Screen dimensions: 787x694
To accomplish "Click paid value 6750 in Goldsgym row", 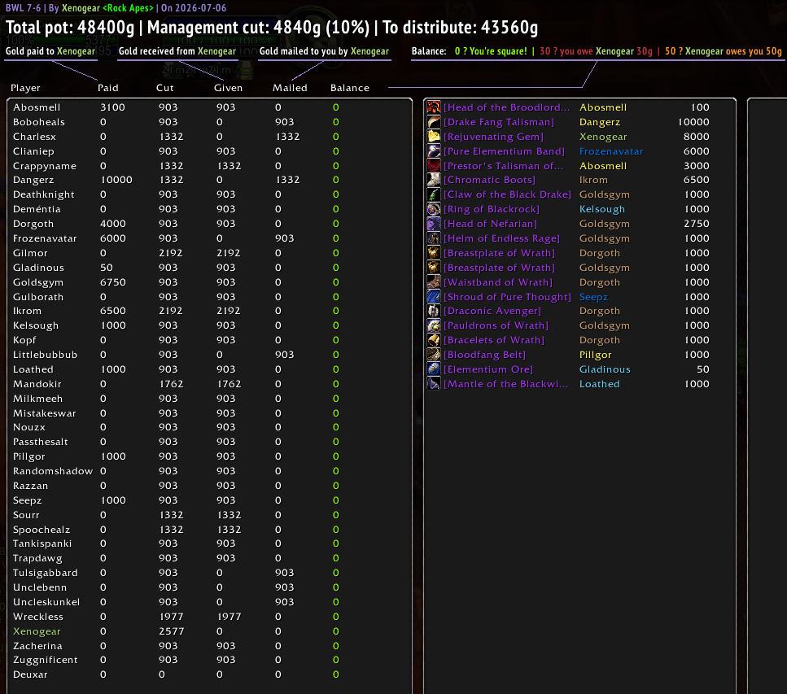I will pos(113,282).
